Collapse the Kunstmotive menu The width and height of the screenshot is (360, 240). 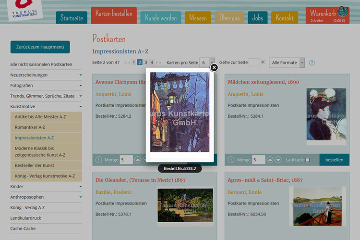coord(81,107)
